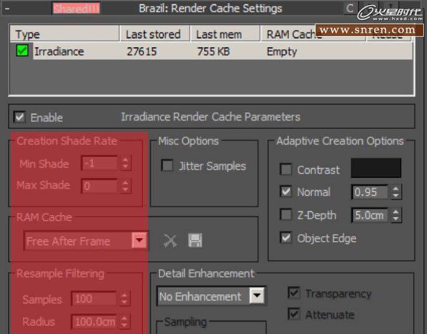Viewport: 427px width, 334px height.
Task: Click the Z-Depth 5.0cm value field
Action: (x=370, y=215)
